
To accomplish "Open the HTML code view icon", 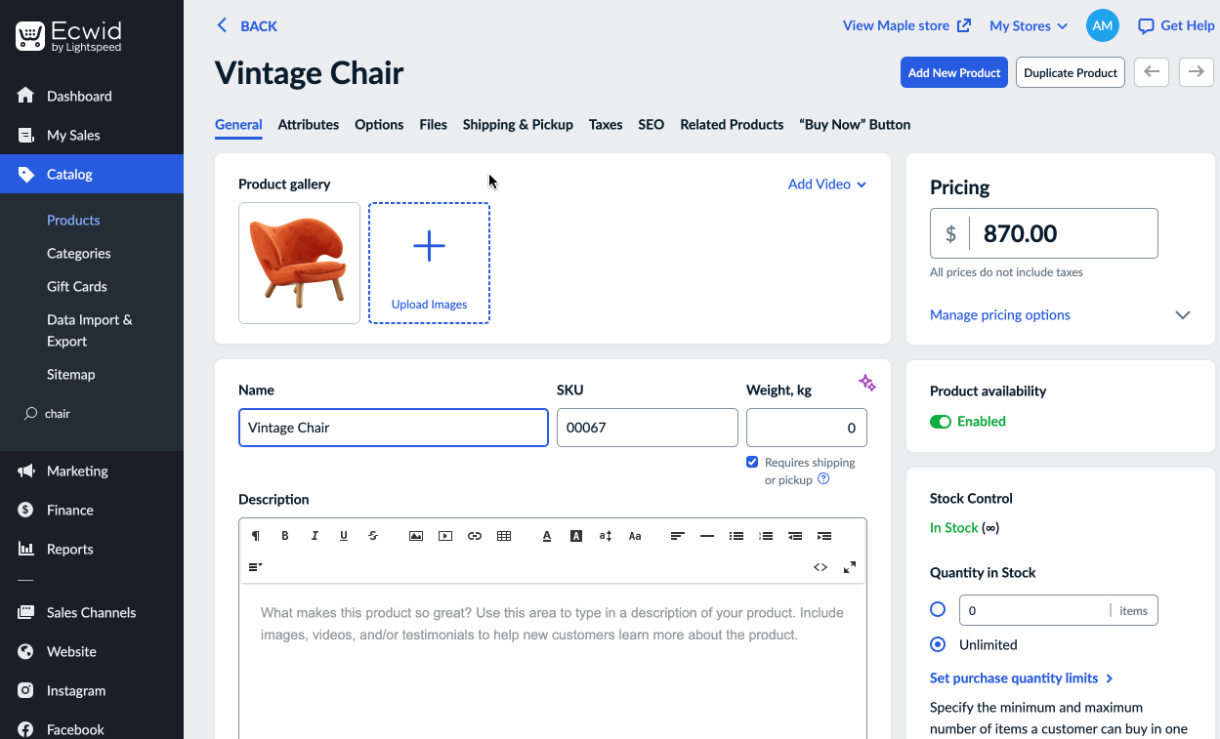I will pyautogui.click(x=820, y=567).
